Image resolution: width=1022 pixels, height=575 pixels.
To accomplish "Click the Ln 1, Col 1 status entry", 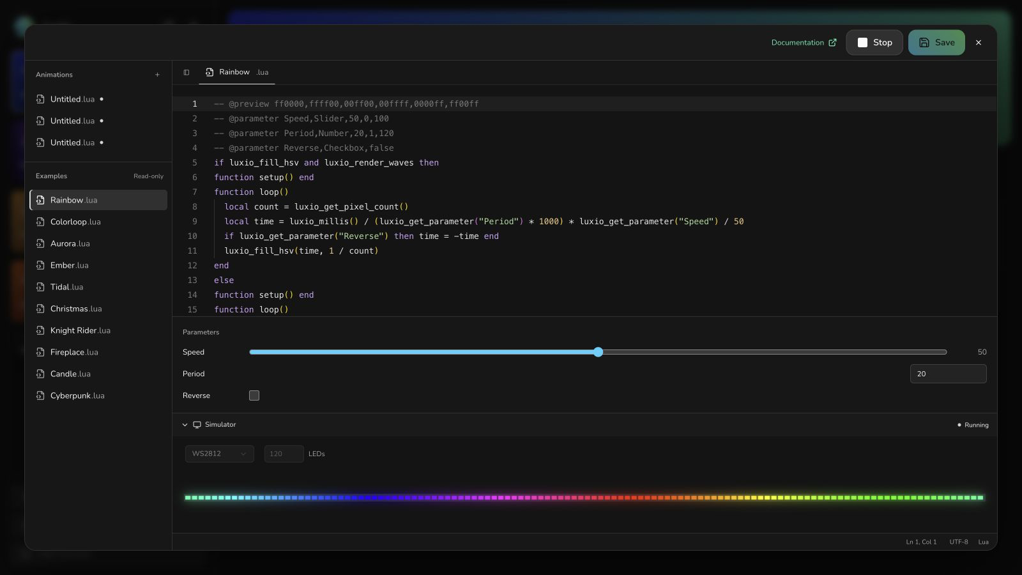I will [921, 542].
